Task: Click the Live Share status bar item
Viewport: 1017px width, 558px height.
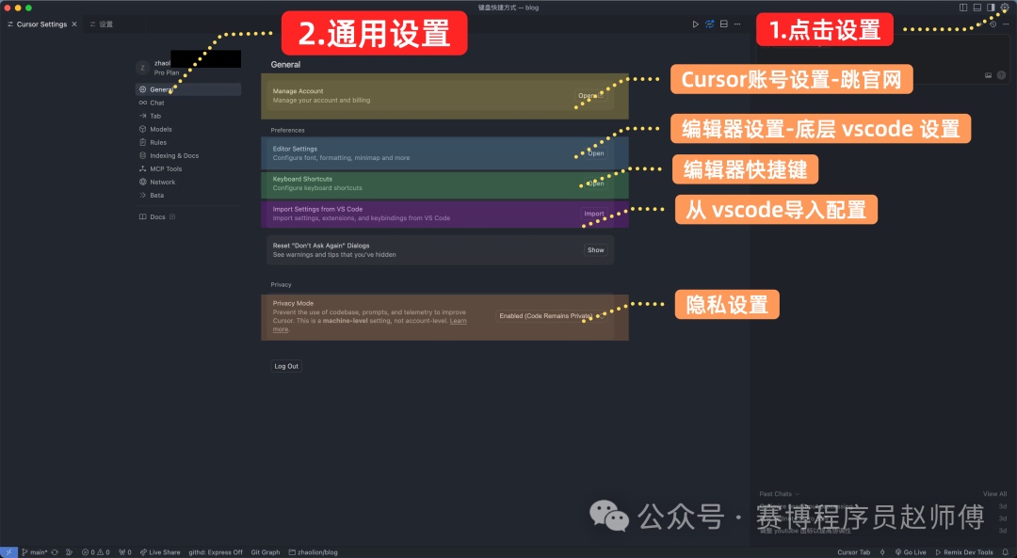Action: tap(160, 552)
